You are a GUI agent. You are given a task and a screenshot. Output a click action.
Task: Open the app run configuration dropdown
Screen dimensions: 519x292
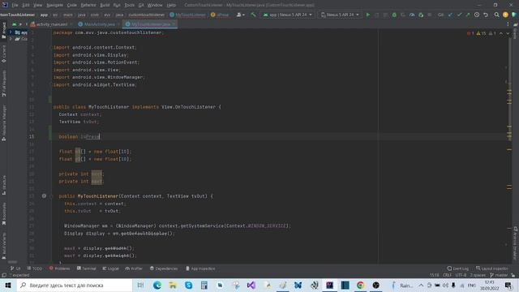[287, 15]
